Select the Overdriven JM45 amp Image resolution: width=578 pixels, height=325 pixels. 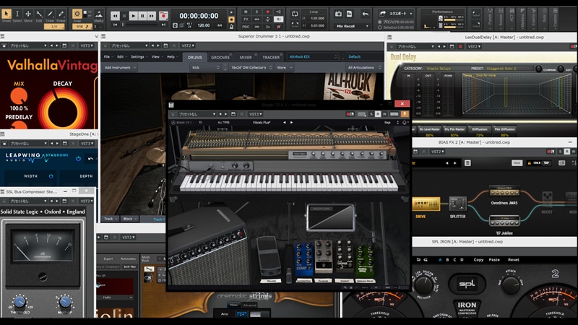pos(504,192)
